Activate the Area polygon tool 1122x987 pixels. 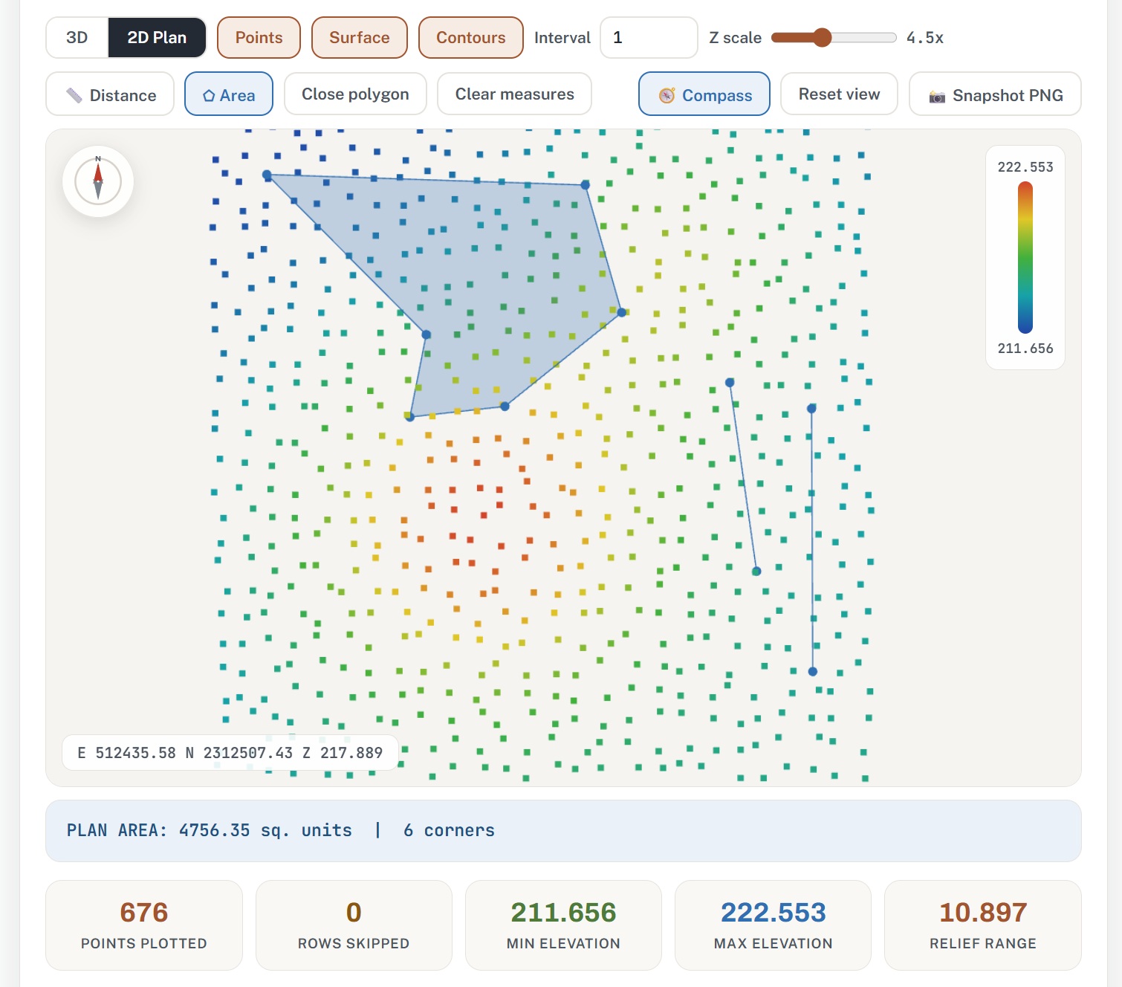(229, 94)
